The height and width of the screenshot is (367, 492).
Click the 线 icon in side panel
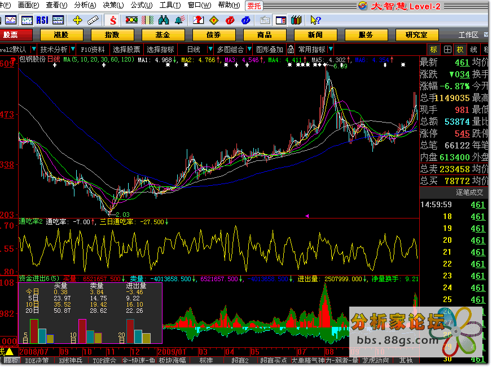(x=473, y=50)
